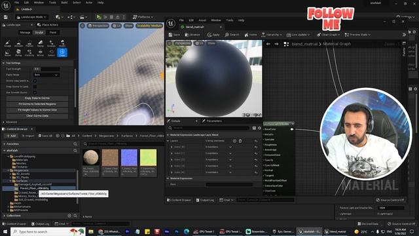This screenshot has height=236, width=419.
Task: Toggle Snap Gizmo to Landscape checkbox
Action: [35, 87]
